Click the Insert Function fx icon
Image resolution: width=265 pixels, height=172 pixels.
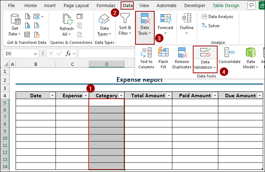[x=68, y=53]
